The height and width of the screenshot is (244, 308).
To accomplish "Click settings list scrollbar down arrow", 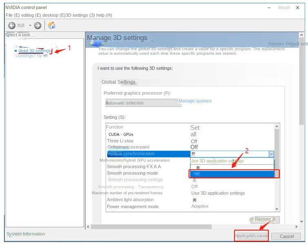I will pos(277,209).
